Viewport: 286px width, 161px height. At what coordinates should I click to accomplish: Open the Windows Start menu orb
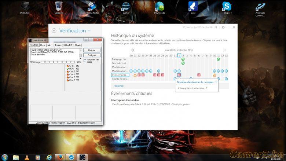tap(5, 157)
